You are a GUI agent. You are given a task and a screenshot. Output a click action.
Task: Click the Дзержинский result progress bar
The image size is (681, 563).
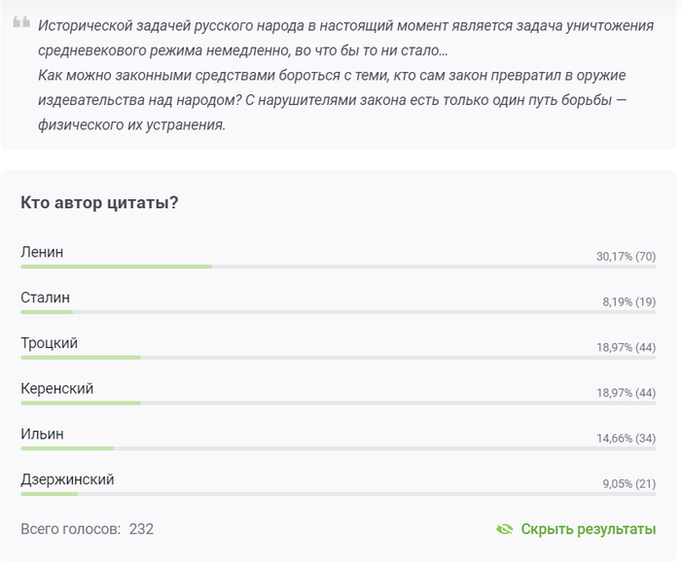338,494
